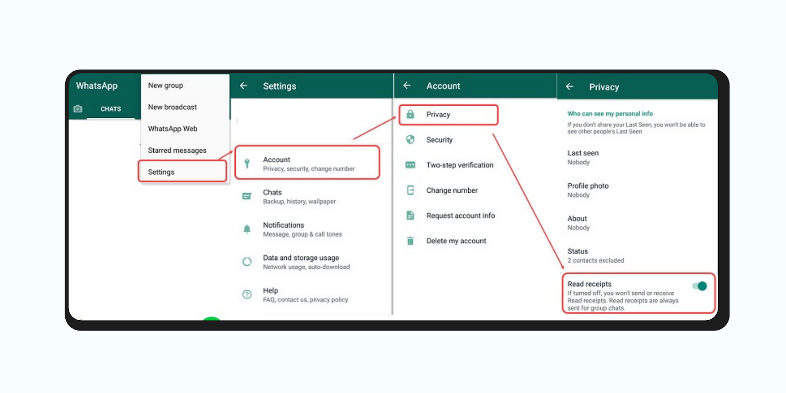The height and width of the screenshot is (393, 786).
Task: Toggle the Read receipts switch
Action: point(700,286)
